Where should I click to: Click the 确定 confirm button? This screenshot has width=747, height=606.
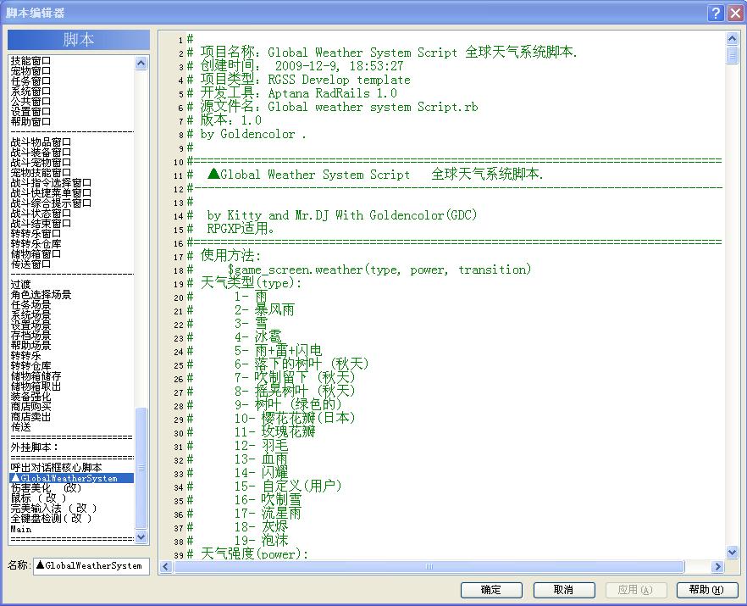pyautogui.click(x=491, y=590)
